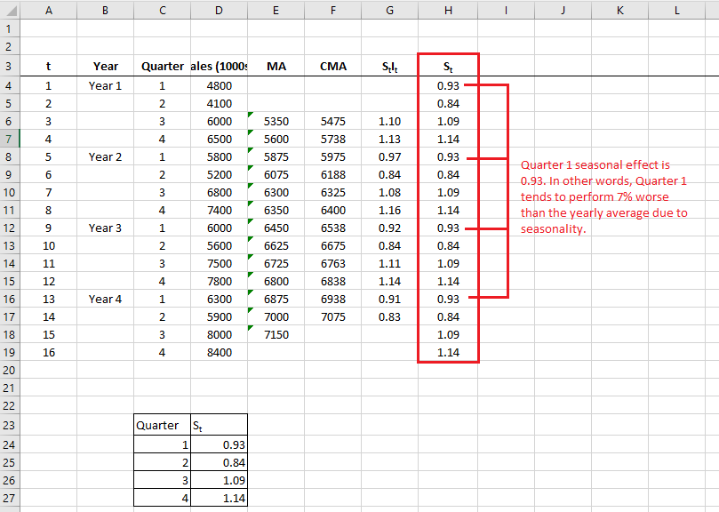Click the 1.14 value in the summary table
The height and width of the screenshot is (512, 719).
[219, 498]
